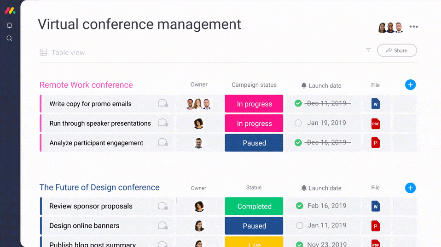Select item Design online banners
Screen dimensions: 441x247
84,226
